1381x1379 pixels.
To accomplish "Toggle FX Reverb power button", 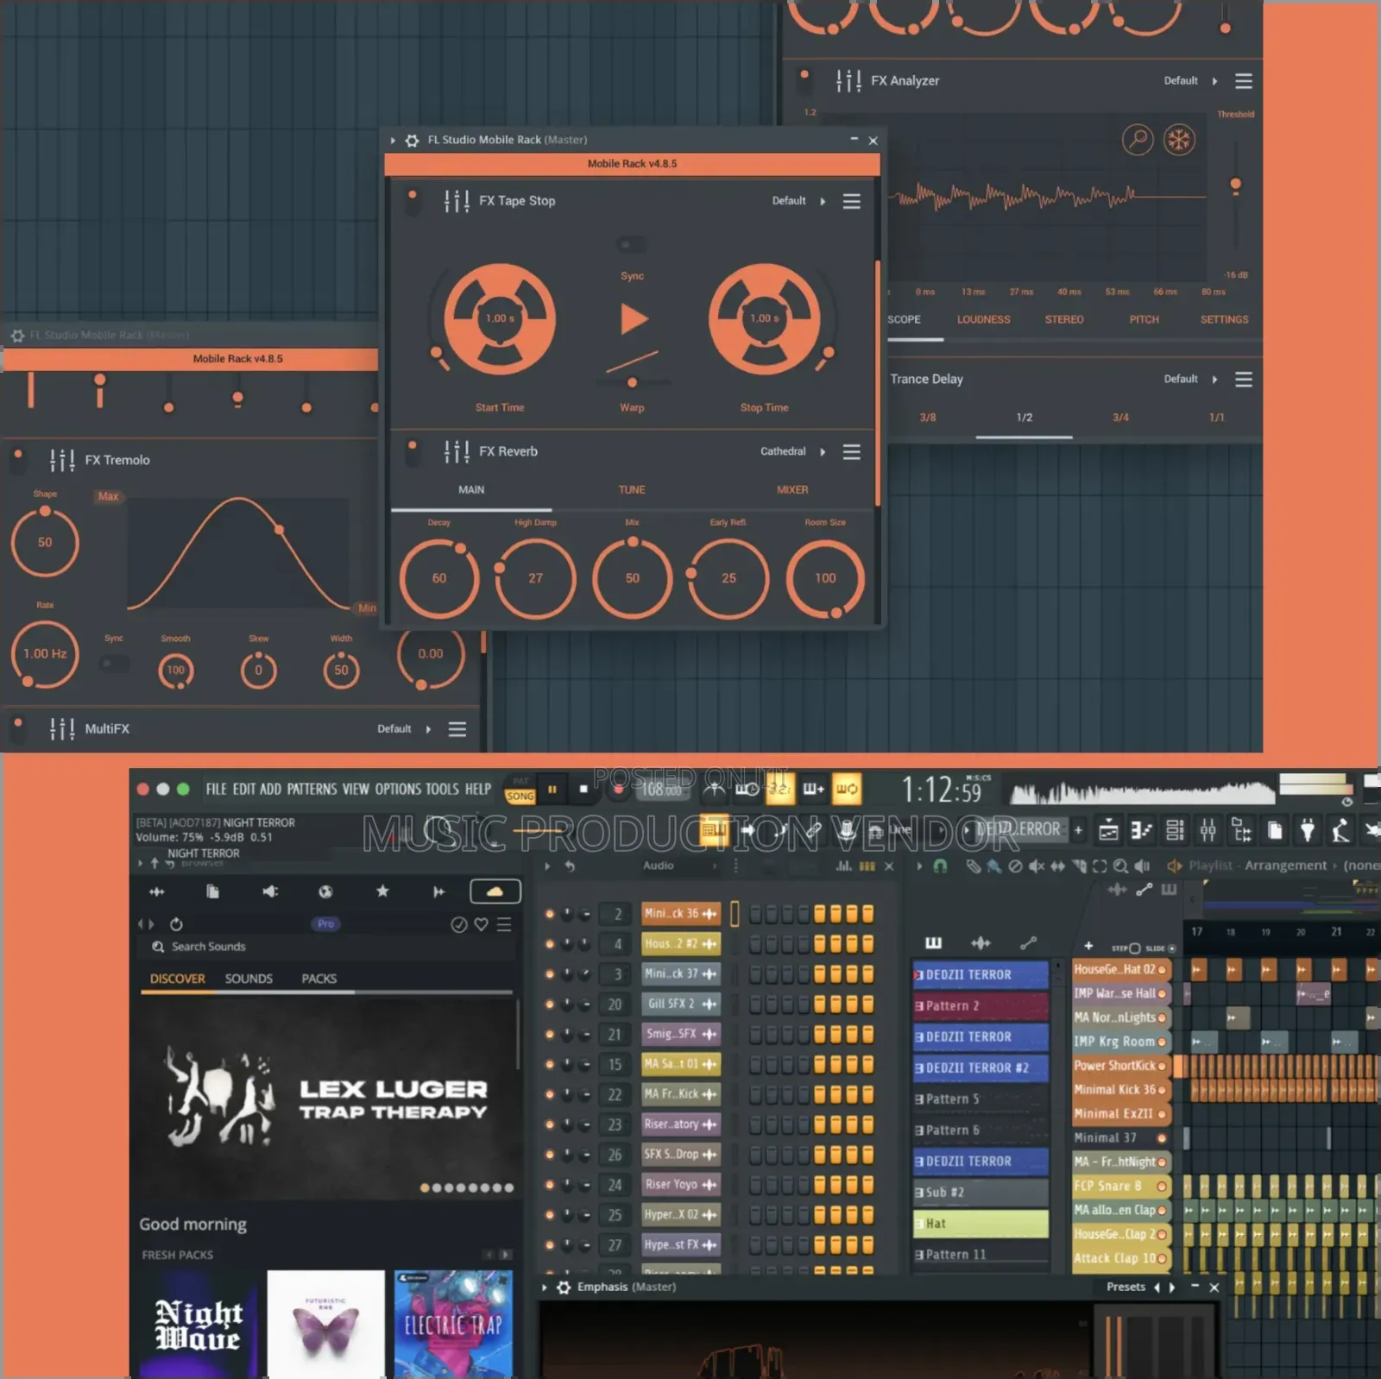I will (413, 451).
